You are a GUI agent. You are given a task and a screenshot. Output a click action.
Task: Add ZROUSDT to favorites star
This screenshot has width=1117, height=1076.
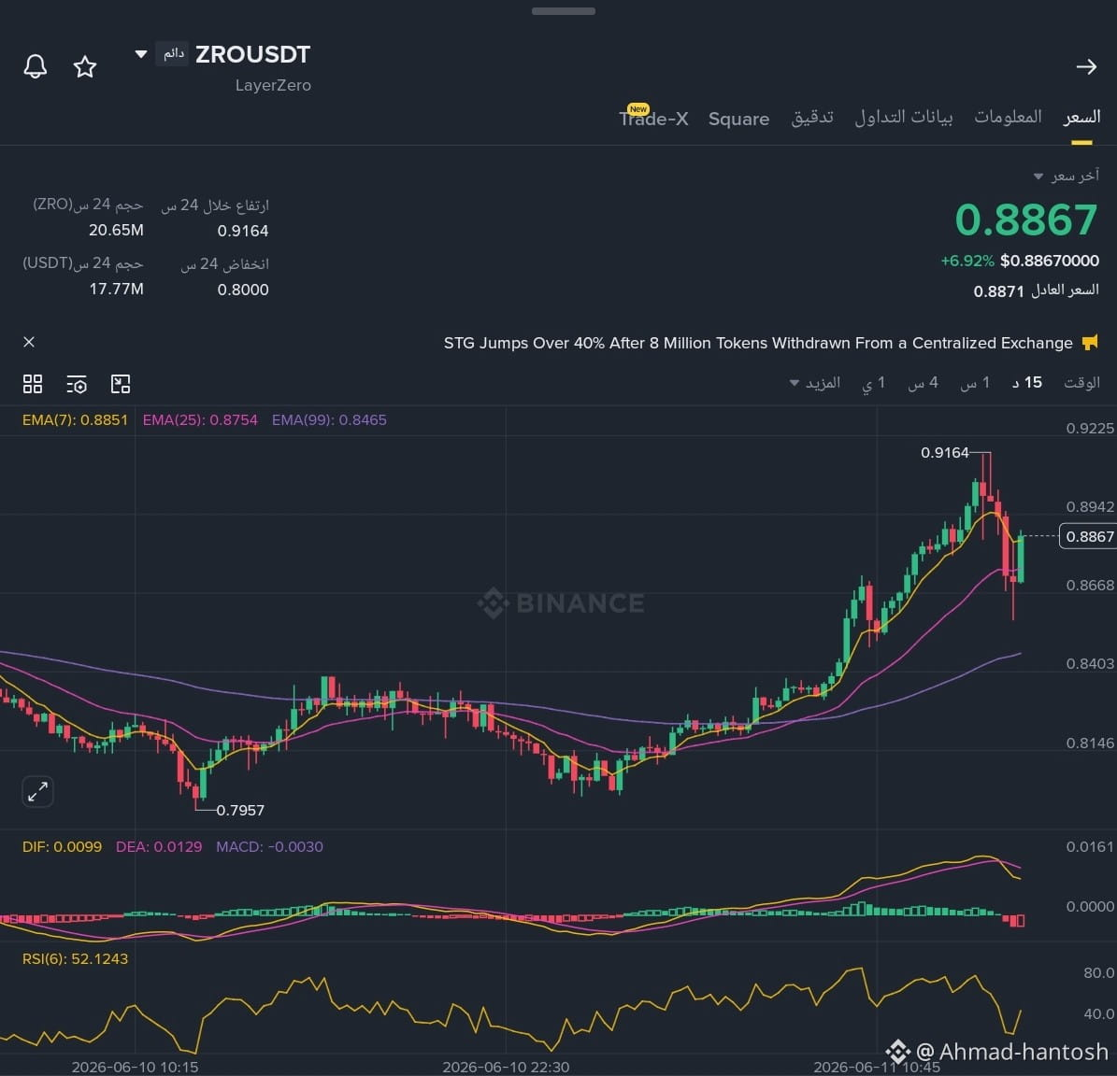coord(85,66)
